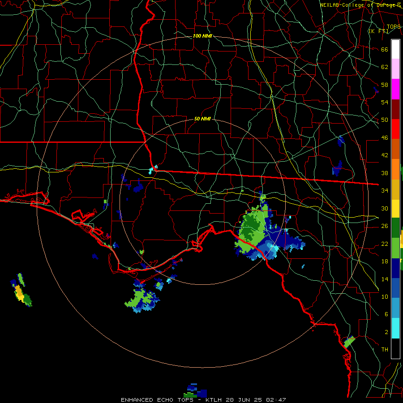Screen dimensions: 403x403
Task: Click the dark green legend swatch
Action: [x=395, y=228]
